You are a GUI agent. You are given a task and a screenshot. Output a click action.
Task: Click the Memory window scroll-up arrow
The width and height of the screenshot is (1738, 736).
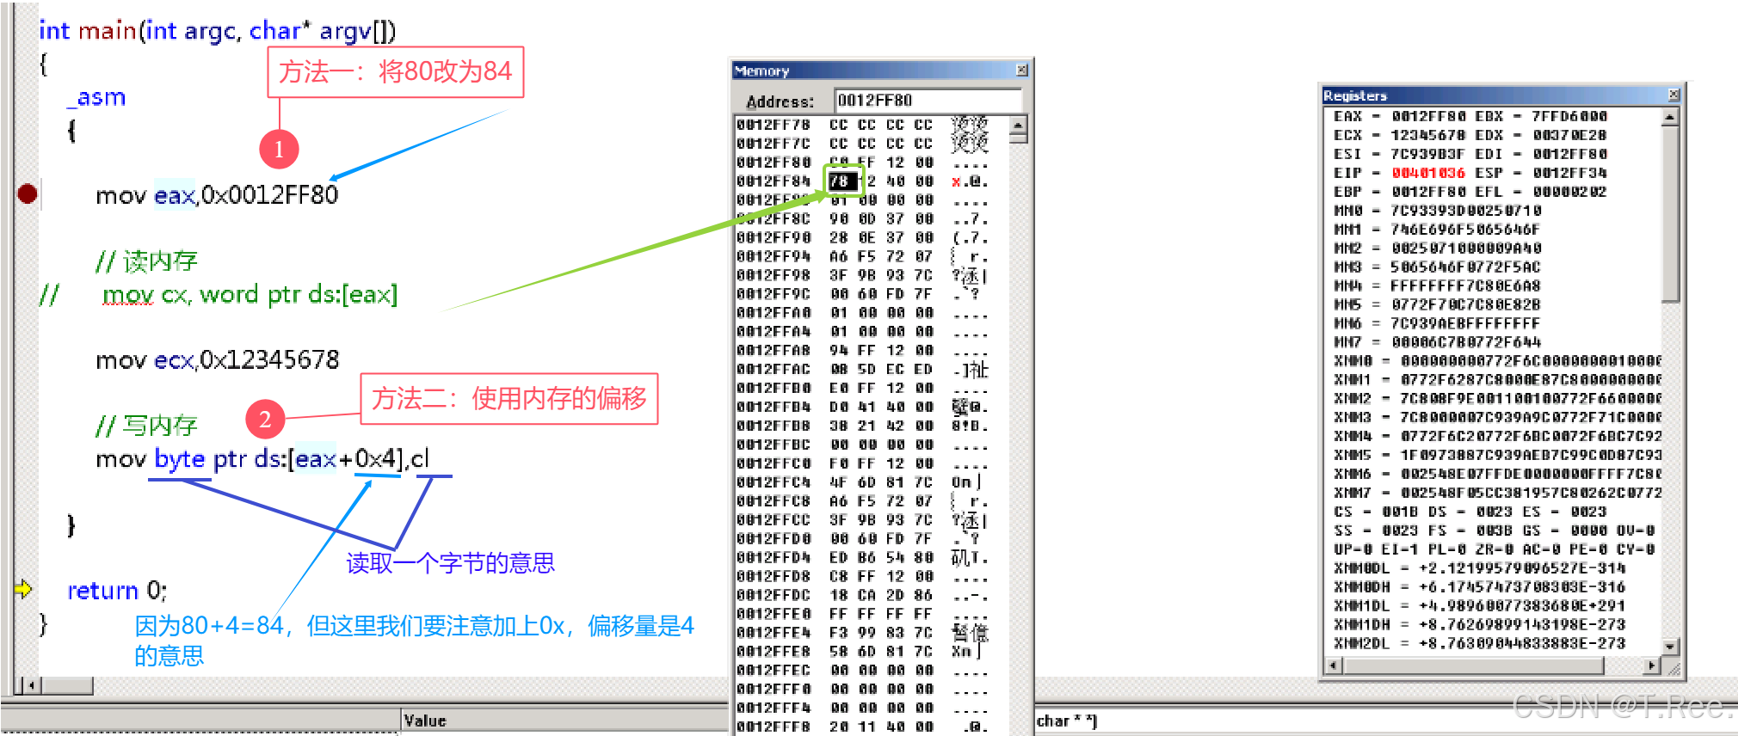point(1019,126)
